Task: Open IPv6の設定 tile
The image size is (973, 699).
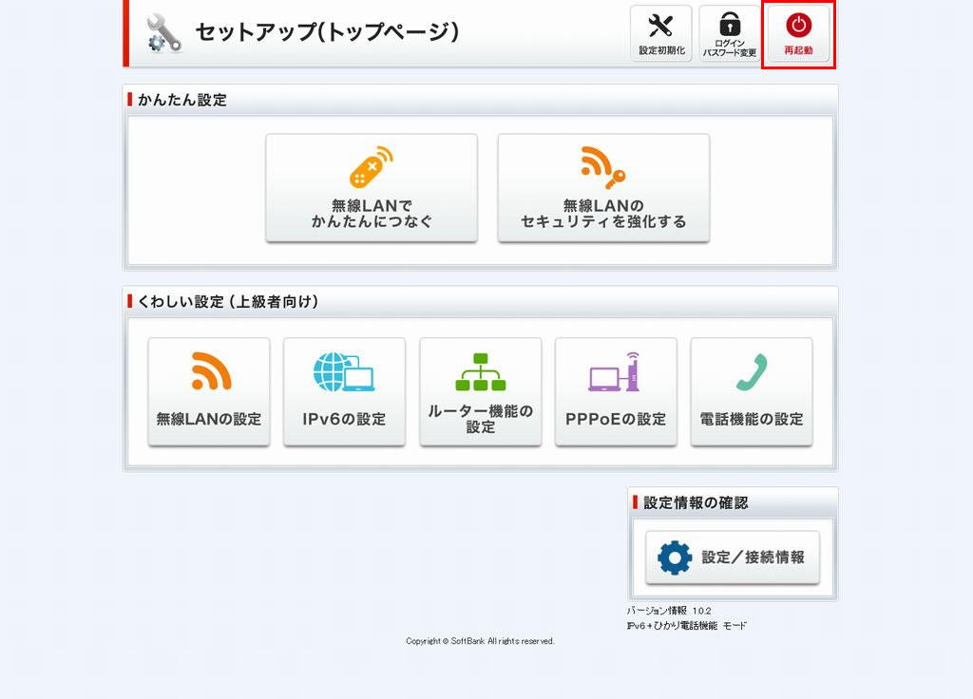Action: pos(344,391)
